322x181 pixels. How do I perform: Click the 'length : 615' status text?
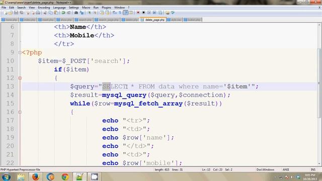tap(162, 170)
